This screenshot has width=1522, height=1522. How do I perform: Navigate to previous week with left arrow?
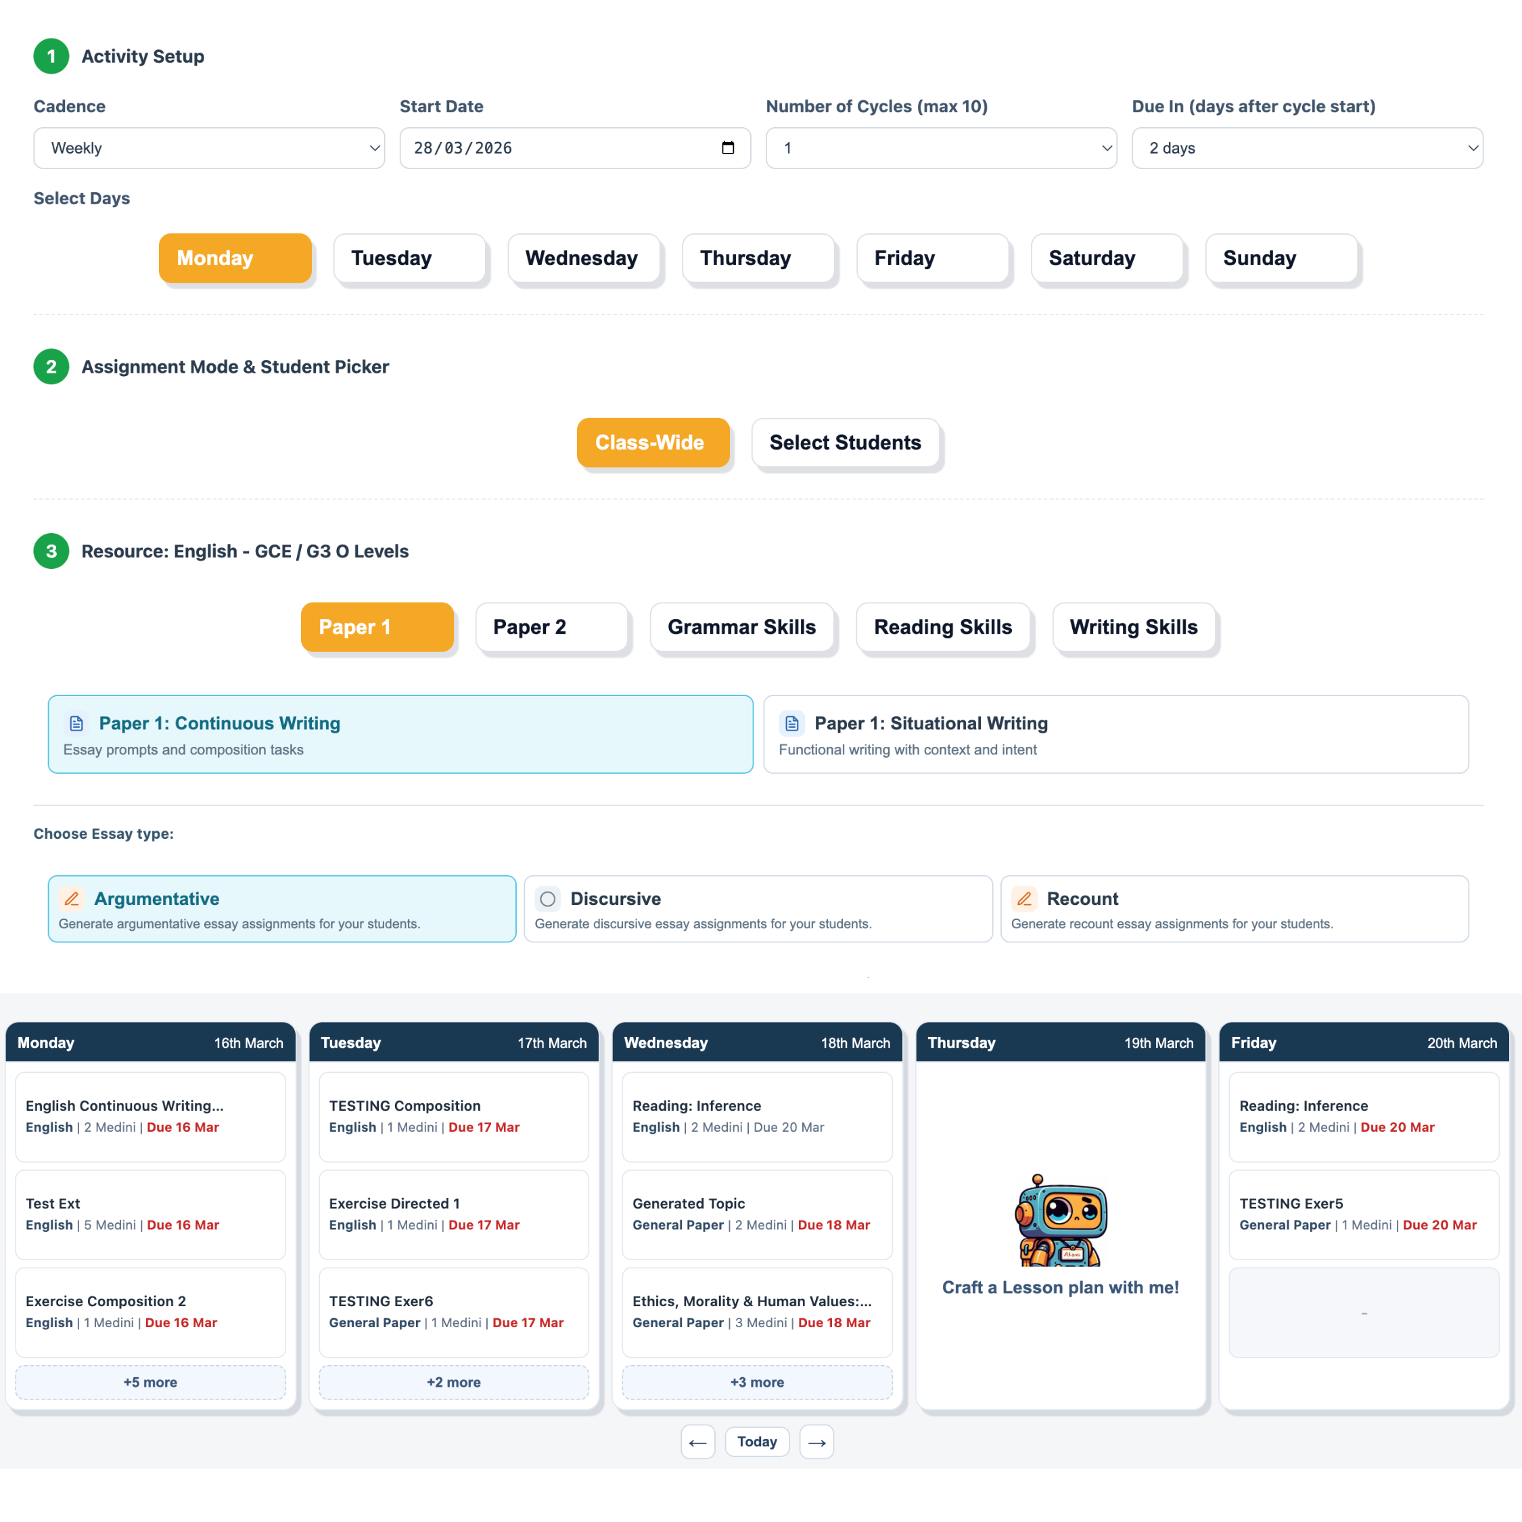point(698,1442)
